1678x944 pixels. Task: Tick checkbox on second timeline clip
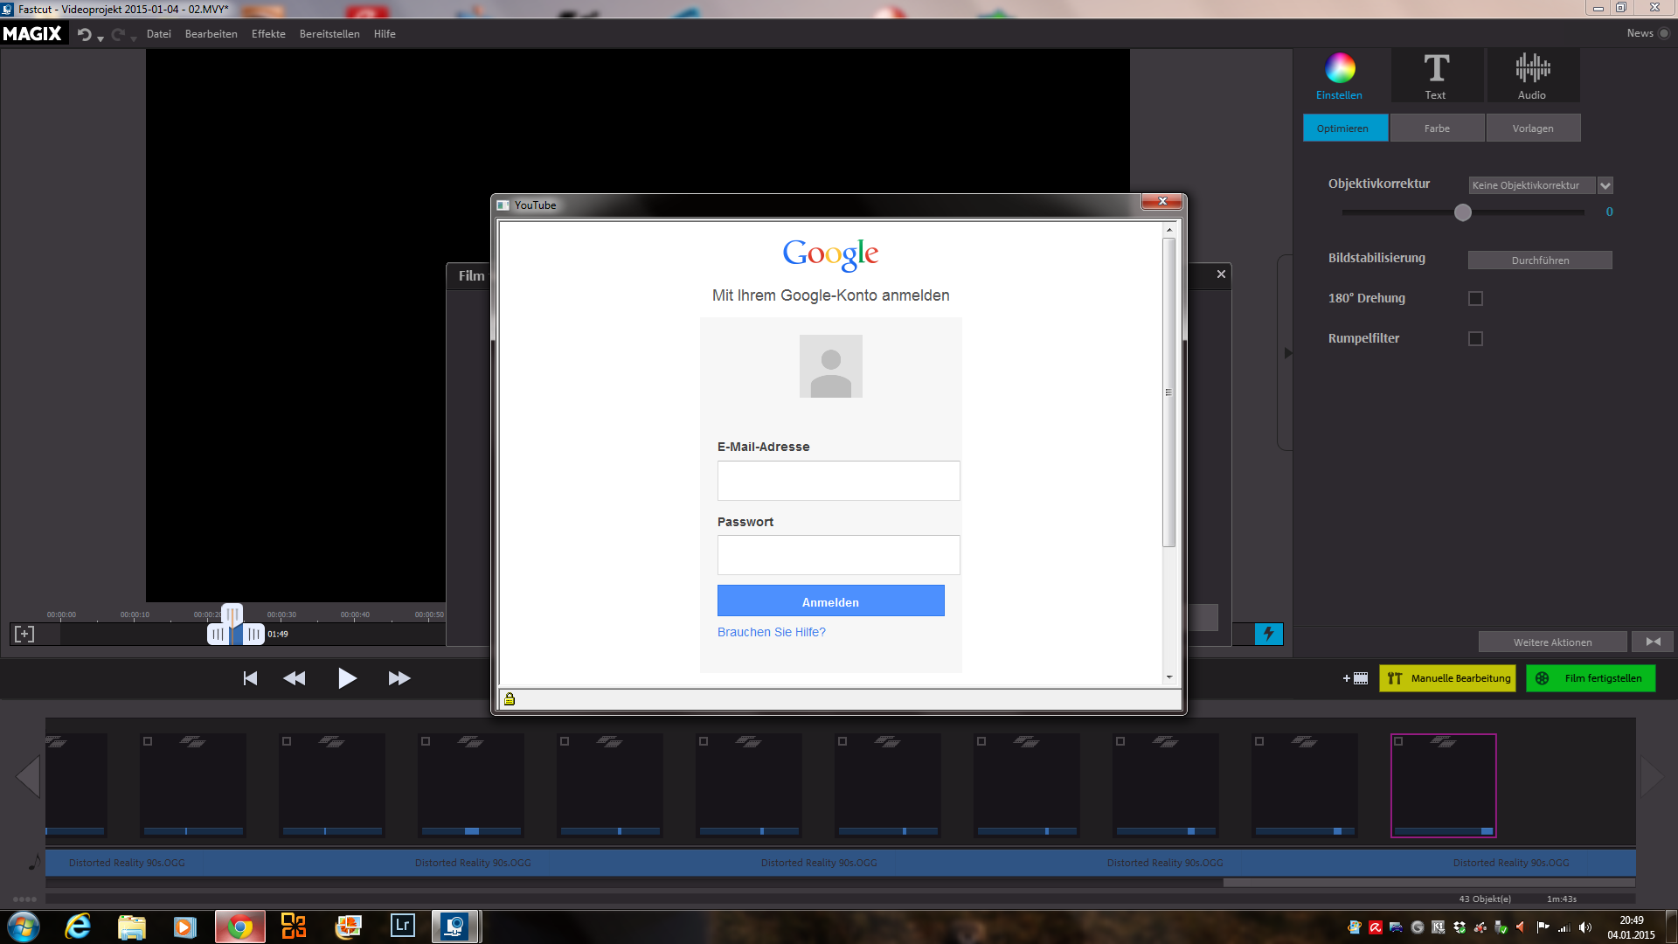pyautogui.click(x=148, y=741)
